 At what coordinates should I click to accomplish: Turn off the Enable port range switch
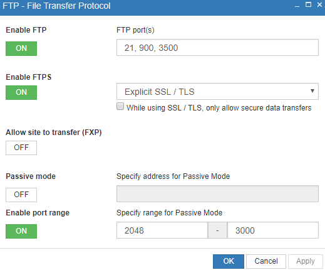21,231
